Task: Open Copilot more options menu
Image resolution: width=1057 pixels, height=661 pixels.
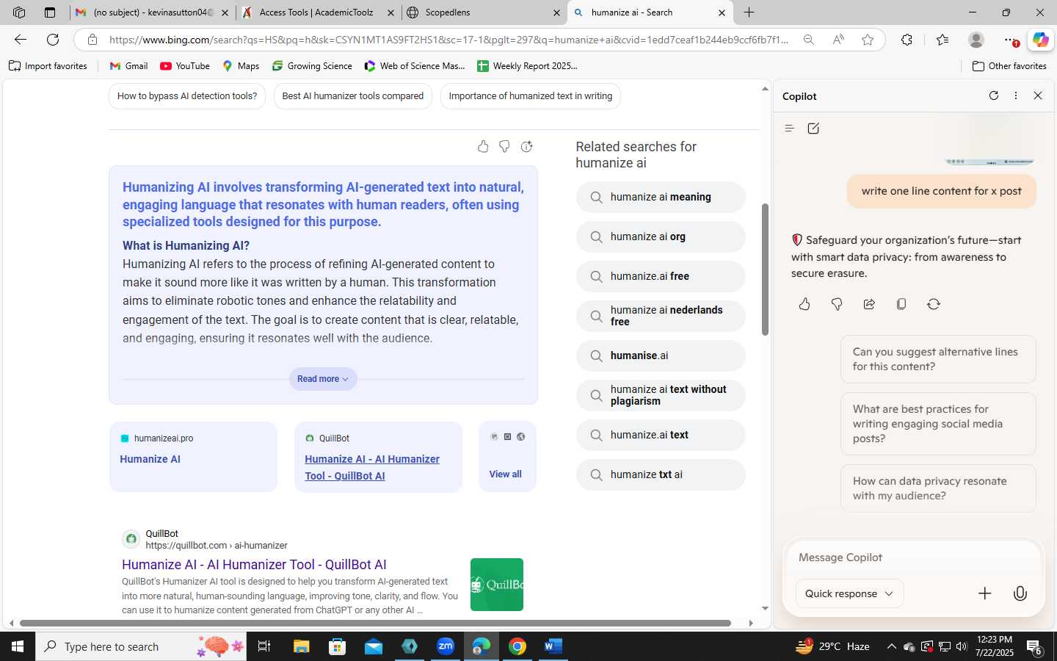Action: click(x=1016, y=95)
